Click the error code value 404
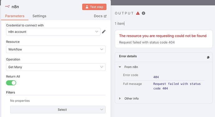Image resolution: width=215 pixels, height=117 pixels. click(156, 77)
